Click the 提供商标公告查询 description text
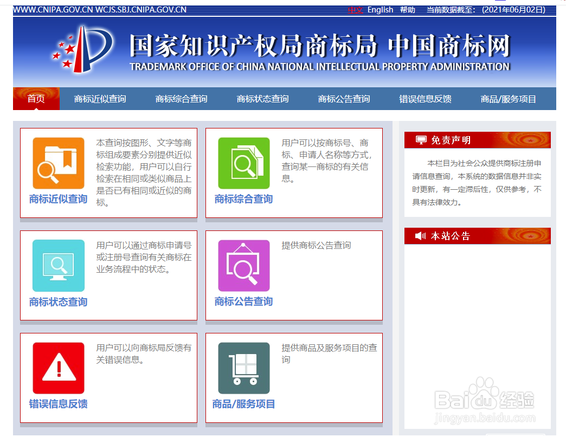566x437 pixels. point(316,246)
